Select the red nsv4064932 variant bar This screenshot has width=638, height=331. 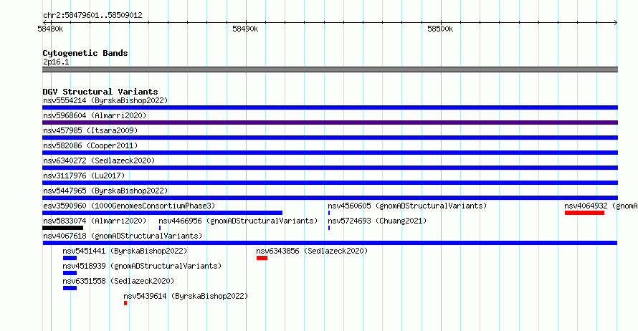584,213
